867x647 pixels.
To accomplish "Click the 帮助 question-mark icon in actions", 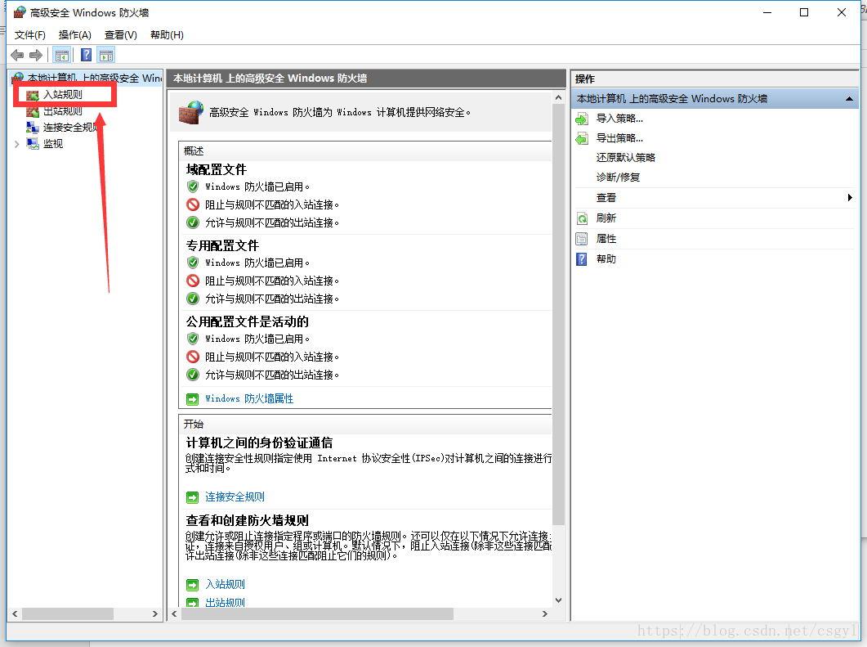I will (x=582, y=259).
